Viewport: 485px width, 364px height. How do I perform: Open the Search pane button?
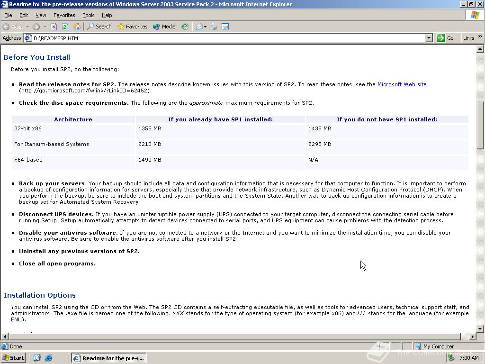point(99,27)
